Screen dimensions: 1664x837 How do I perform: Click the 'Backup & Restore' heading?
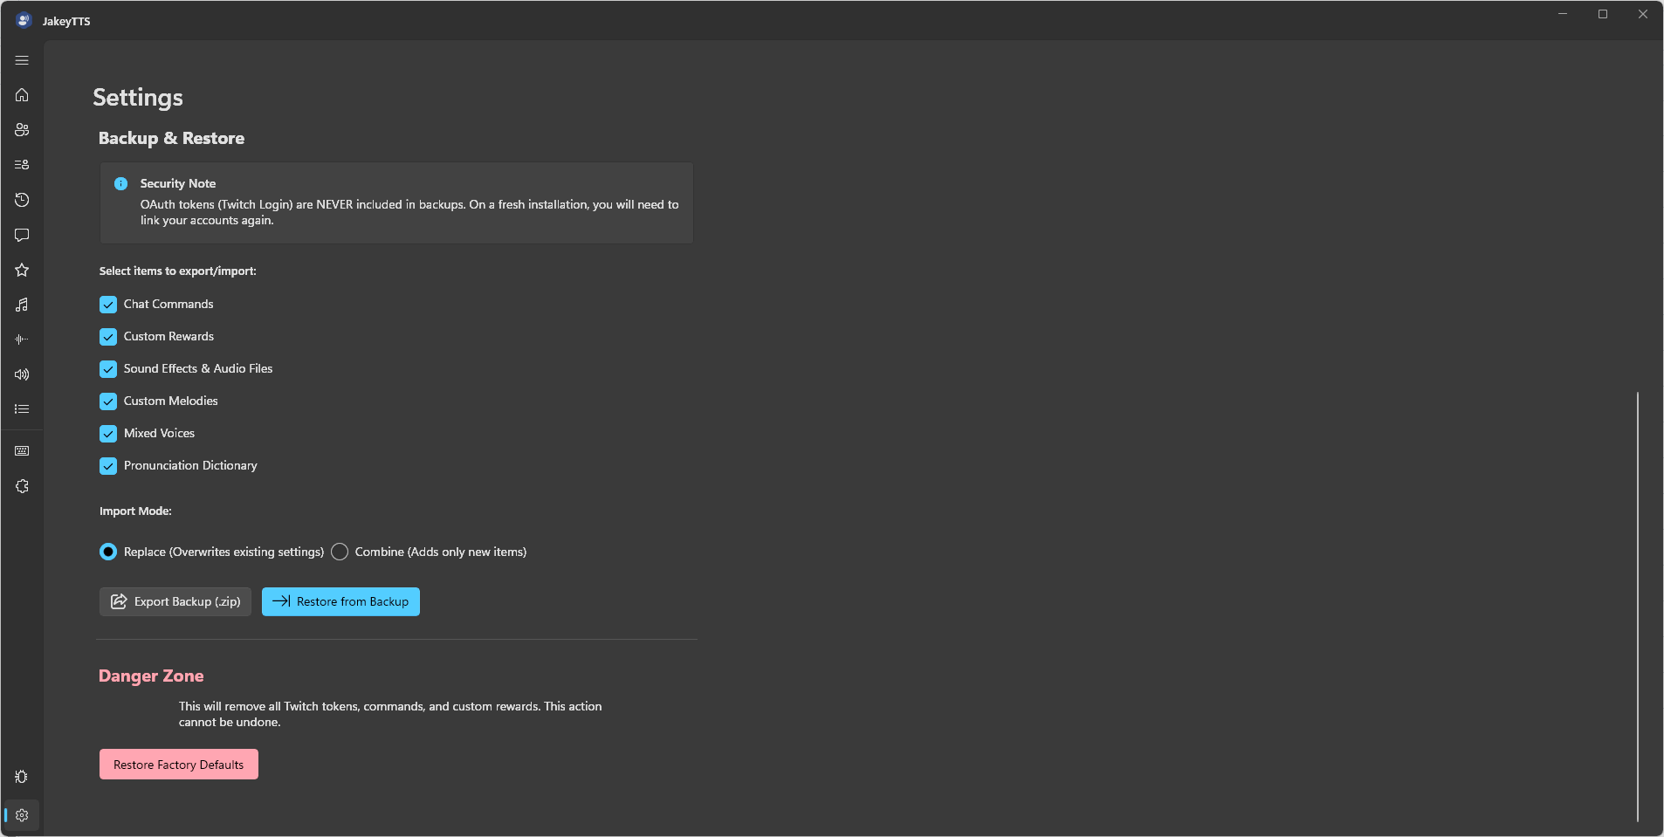171,138
